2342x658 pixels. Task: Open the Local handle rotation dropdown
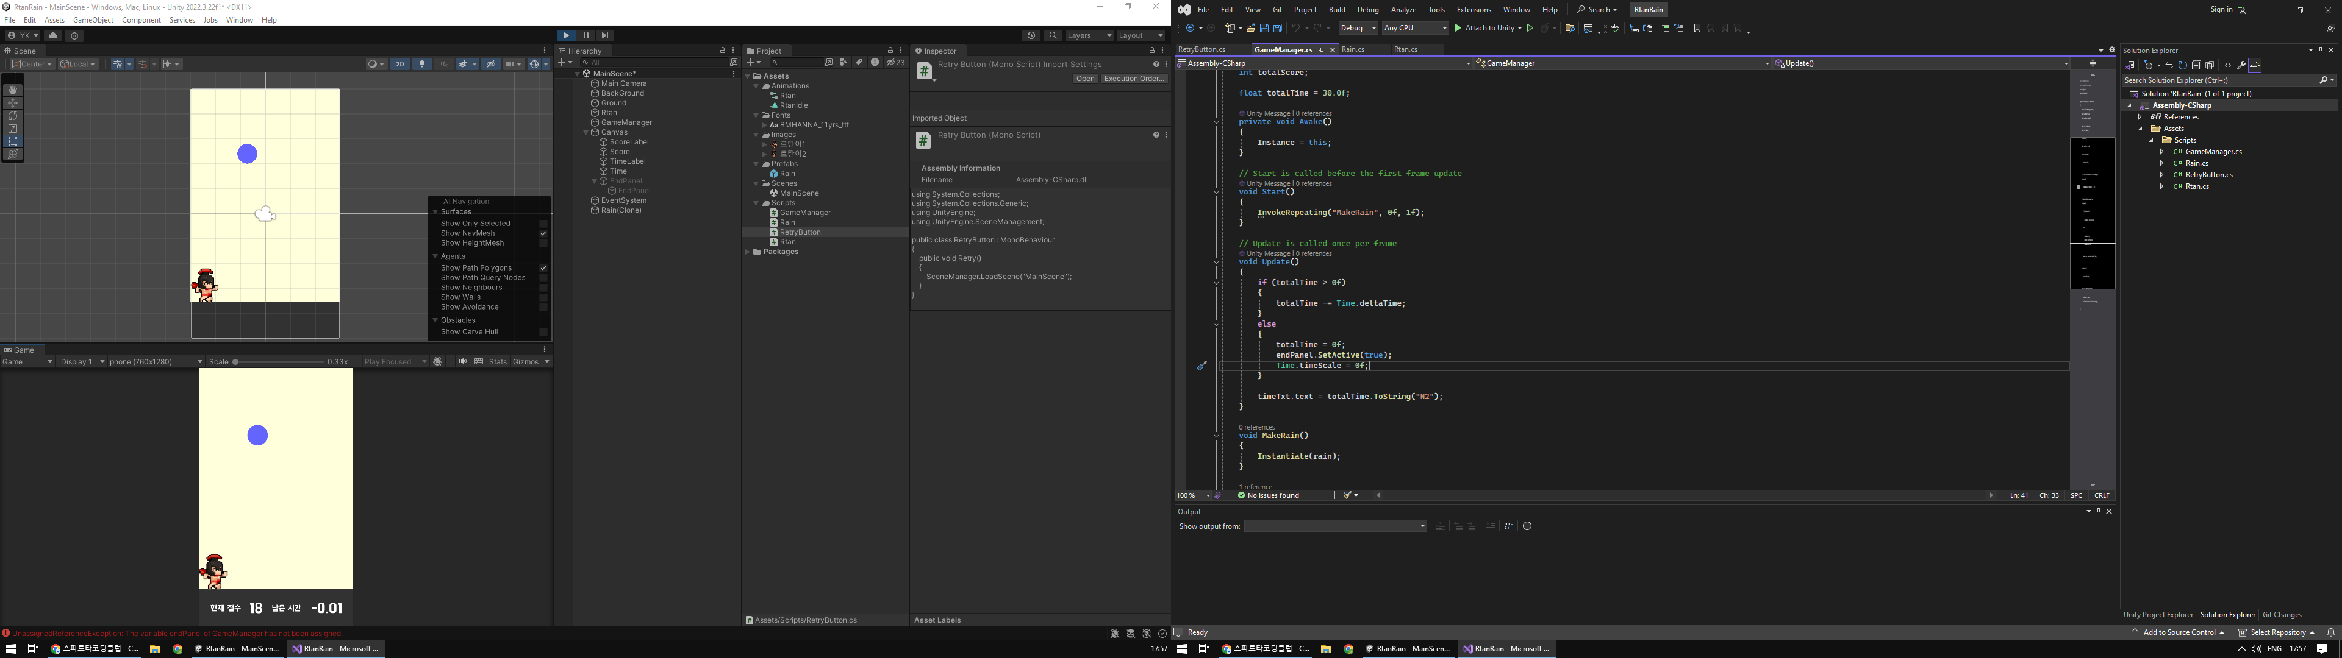click(x=78, y=63)
